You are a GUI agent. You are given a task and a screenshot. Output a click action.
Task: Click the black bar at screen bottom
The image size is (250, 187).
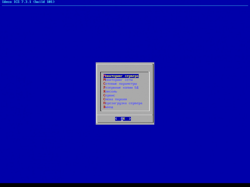(x=125, y=185)
